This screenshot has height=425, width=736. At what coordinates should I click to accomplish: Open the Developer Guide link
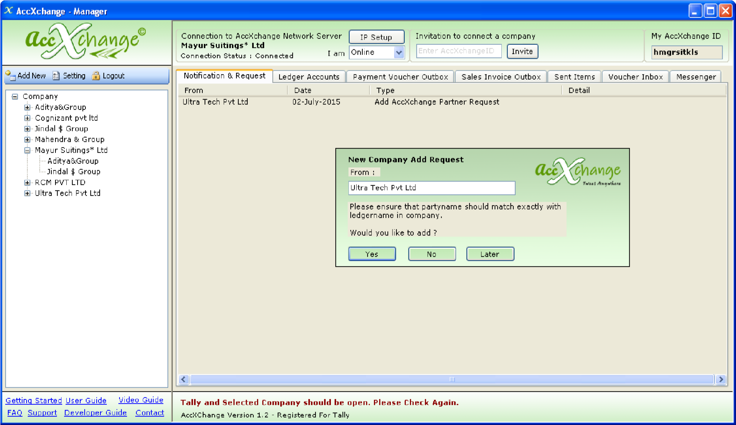pyautogui.click(x=95, y=413)
